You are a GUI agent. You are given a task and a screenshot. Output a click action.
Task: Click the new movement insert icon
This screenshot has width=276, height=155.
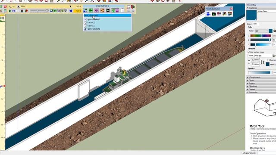85,10
